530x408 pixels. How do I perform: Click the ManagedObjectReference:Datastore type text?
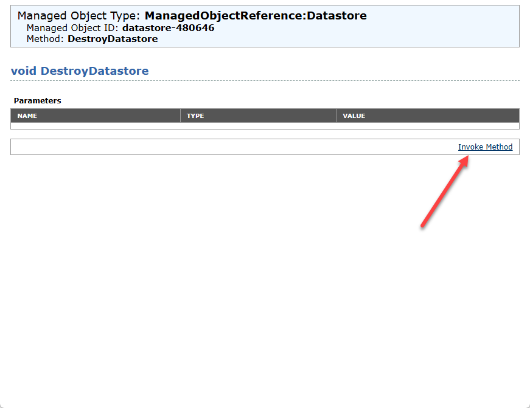(x=256, y=16)
